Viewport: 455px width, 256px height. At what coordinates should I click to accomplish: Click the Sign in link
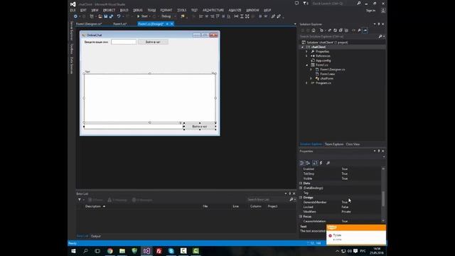coord(370,11)
